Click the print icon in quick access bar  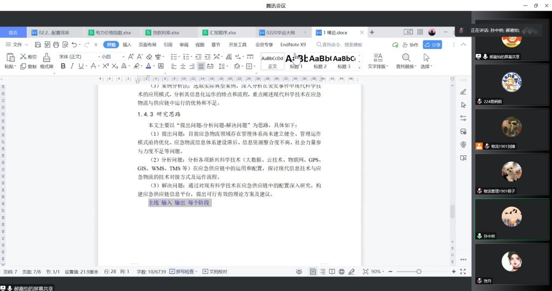pos(56,45)
